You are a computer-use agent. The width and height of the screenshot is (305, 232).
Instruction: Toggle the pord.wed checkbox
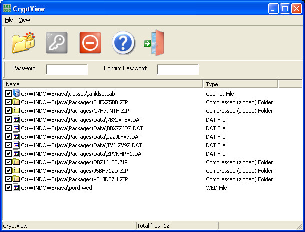coord(8,188)
